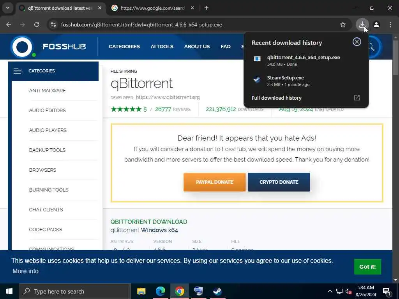Reload the FossHub page
399x299 pixels.
pos(37,25)
